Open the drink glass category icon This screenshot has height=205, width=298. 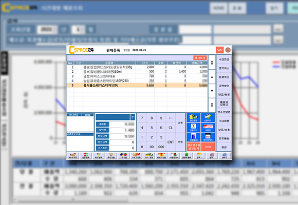click(99, 156)
